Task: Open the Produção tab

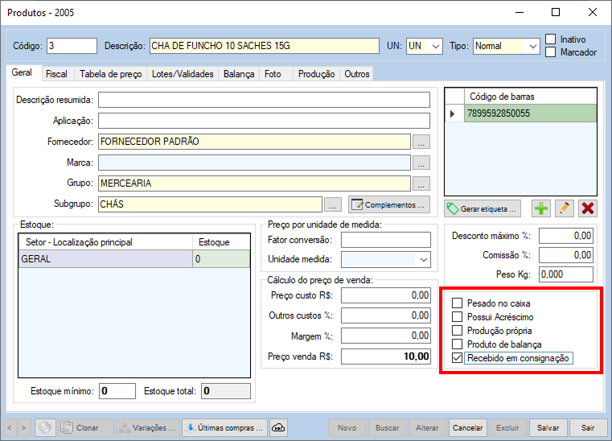Action: click(x=317, y=74)
